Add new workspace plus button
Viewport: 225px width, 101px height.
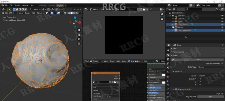[66, 6]
